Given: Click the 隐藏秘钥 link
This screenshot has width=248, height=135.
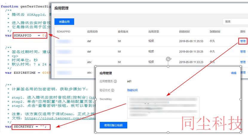Looking at the screenshot, I should coord(132,90).
